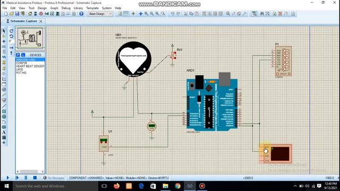The height and width of the screenshot is (191, 340).
Task: Select COMPIM in devices list
Action: click(x=30, y=63)
